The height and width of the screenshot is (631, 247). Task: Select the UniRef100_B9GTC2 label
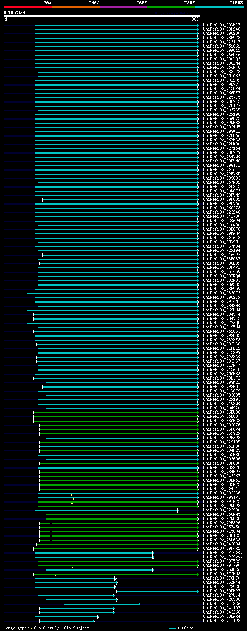[x=222, y=165]
